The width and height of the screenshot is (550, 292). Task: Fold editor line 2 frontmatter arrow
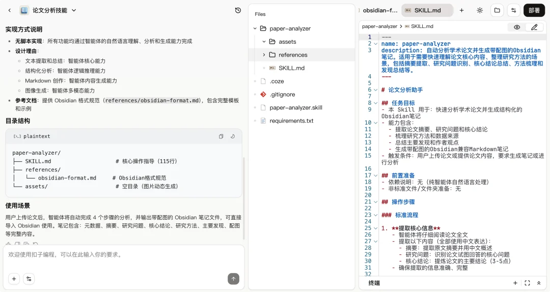pyautogui.click(x=376, y=44)
